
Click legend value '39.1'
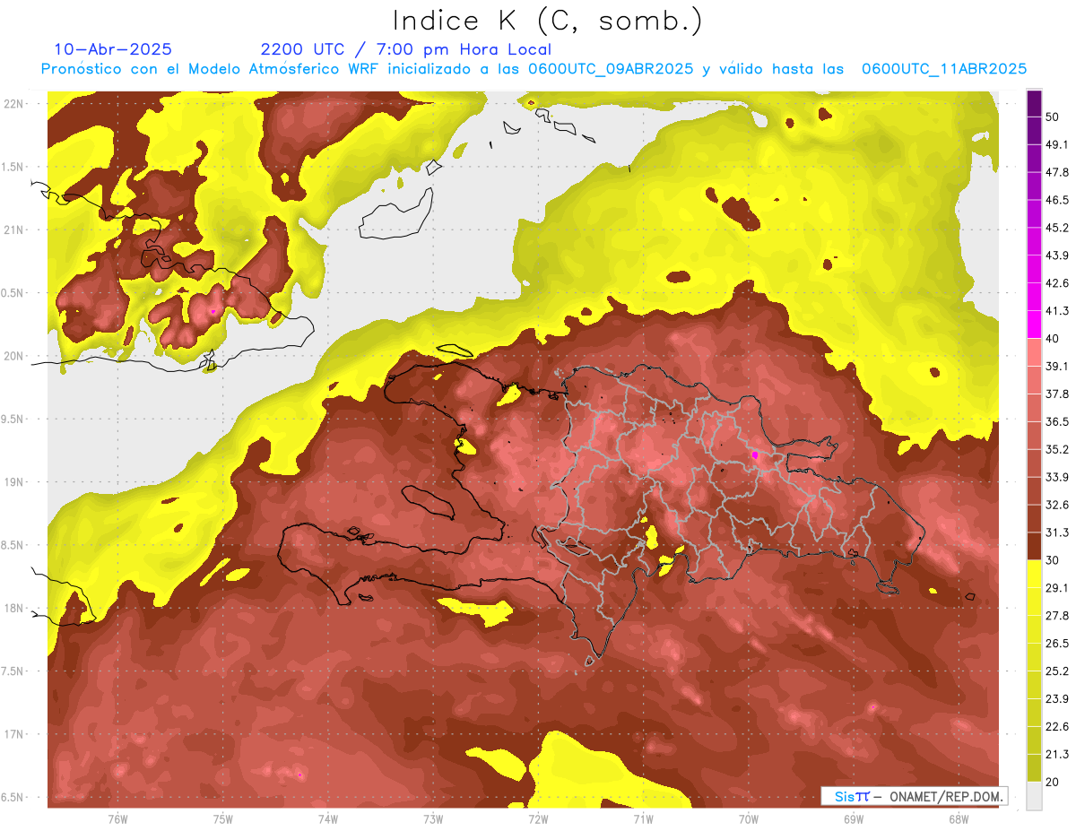(x=1057, y=367)
